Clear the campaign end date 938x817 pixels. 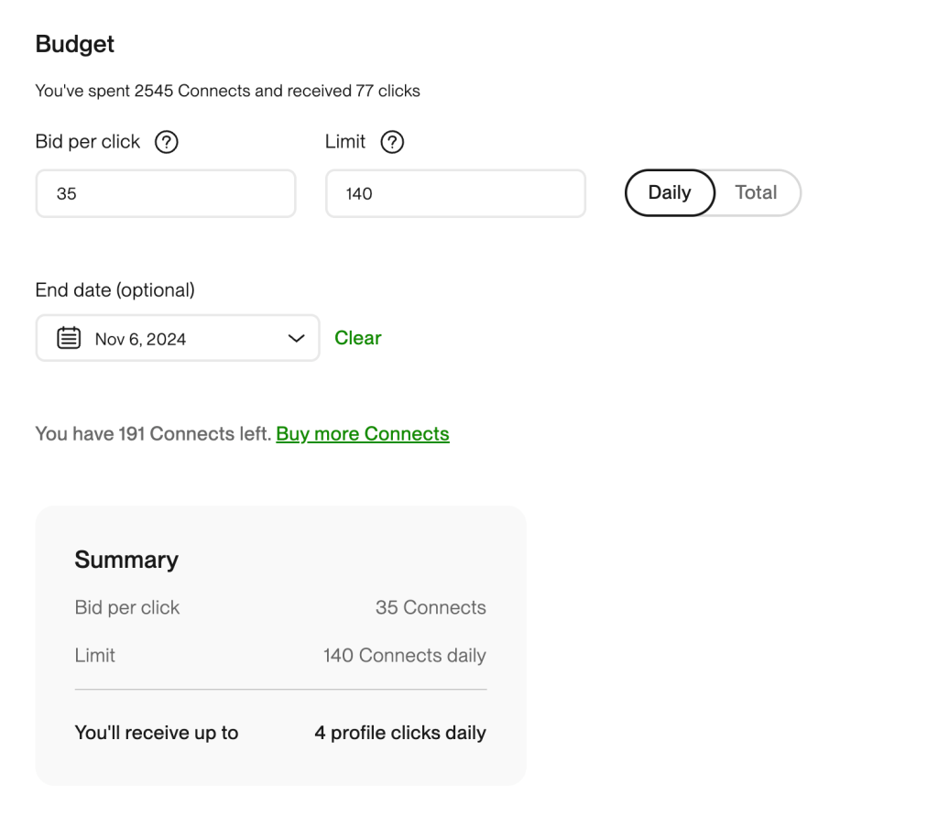(357, 337)
